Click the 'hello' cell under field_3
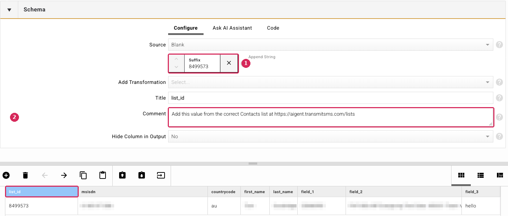The image size is (508, 216). point(481,206)
